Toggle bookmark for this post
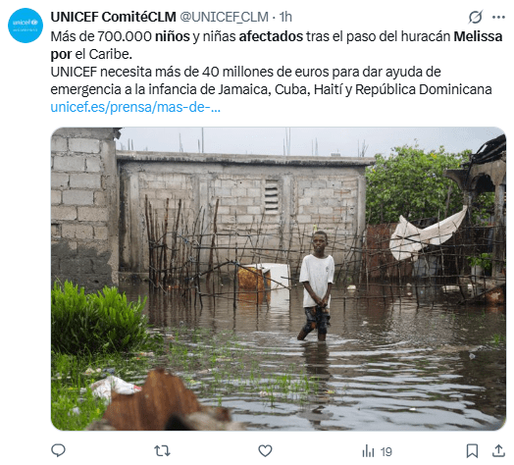514x465 pixels. tap(472, 451)
